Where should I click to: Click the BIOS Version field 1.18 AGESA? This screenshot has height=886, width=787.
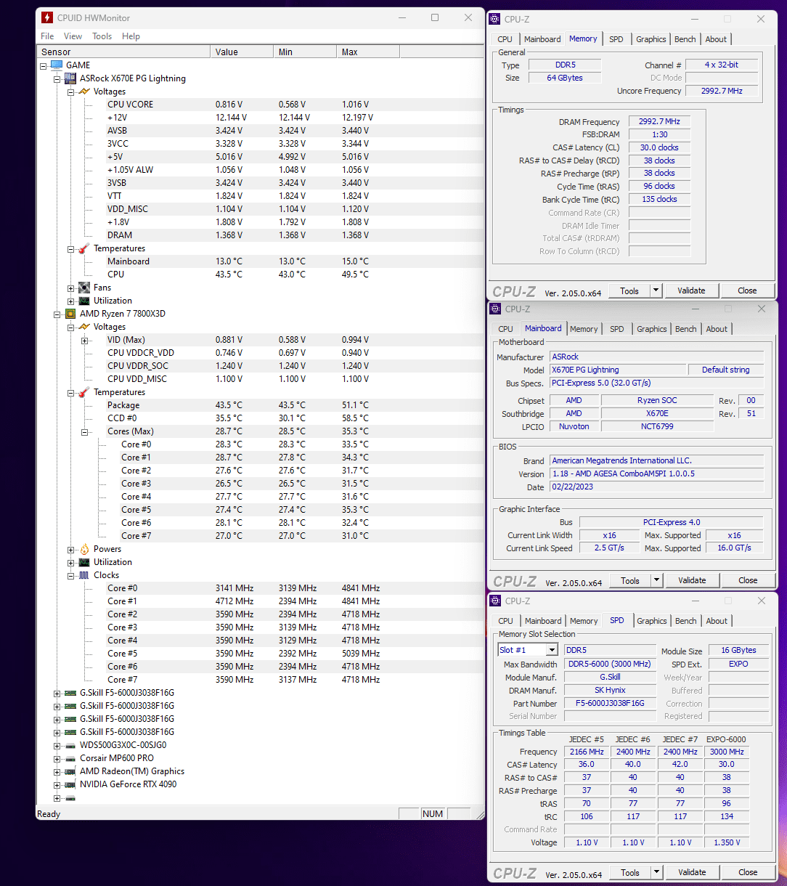[657, 474]
